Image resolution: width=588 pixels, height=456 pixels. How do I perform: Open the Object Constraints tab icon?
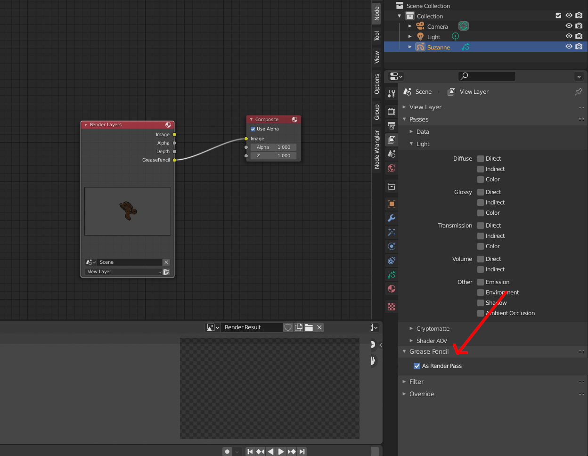click(x=391, y=260)
